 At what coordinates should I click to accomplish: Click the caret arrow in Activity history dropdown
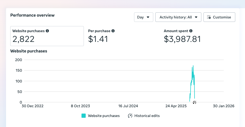(196, 17)
